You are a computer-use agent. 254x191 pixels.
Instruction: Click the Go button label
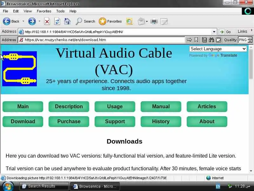coord(228,32)
